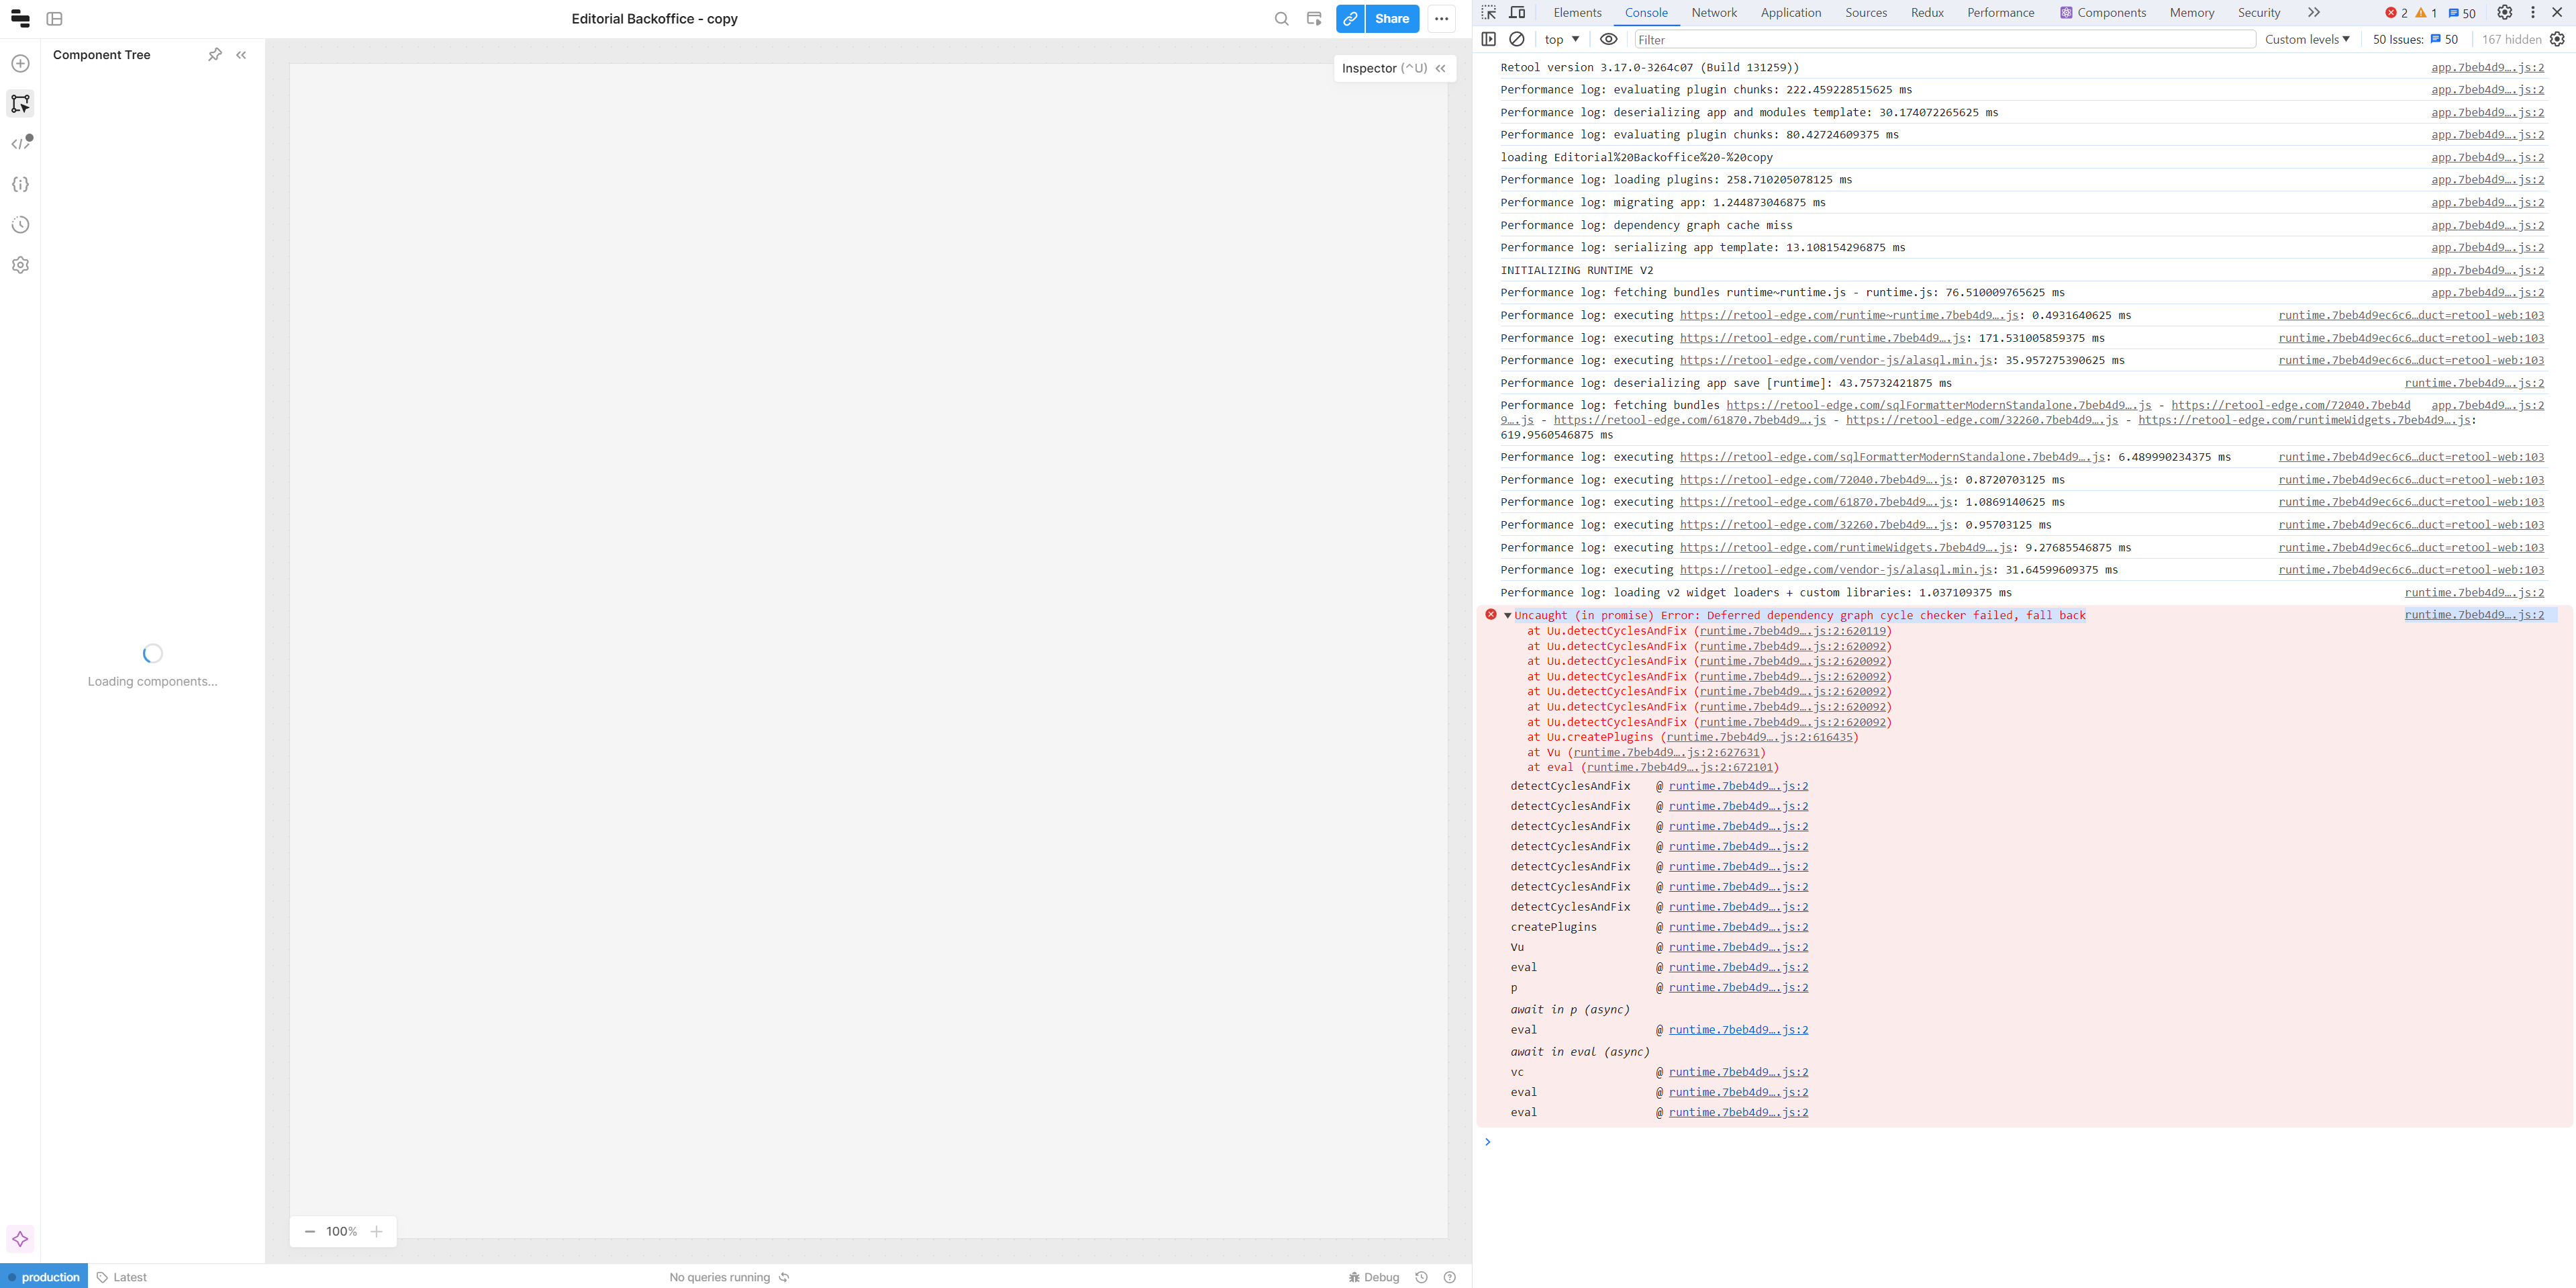The image size is (2576, 1288).
Task: Collapse the Component Tree panel
Action: point(241,55)
